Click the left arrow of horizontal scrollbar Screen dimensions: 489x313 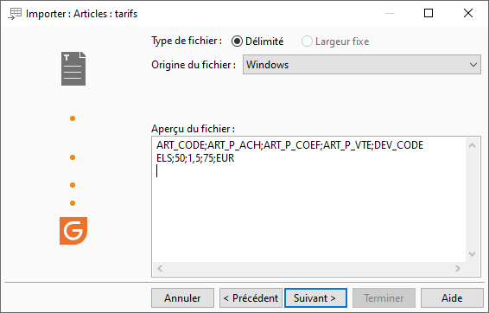click(x=160, y=268)
